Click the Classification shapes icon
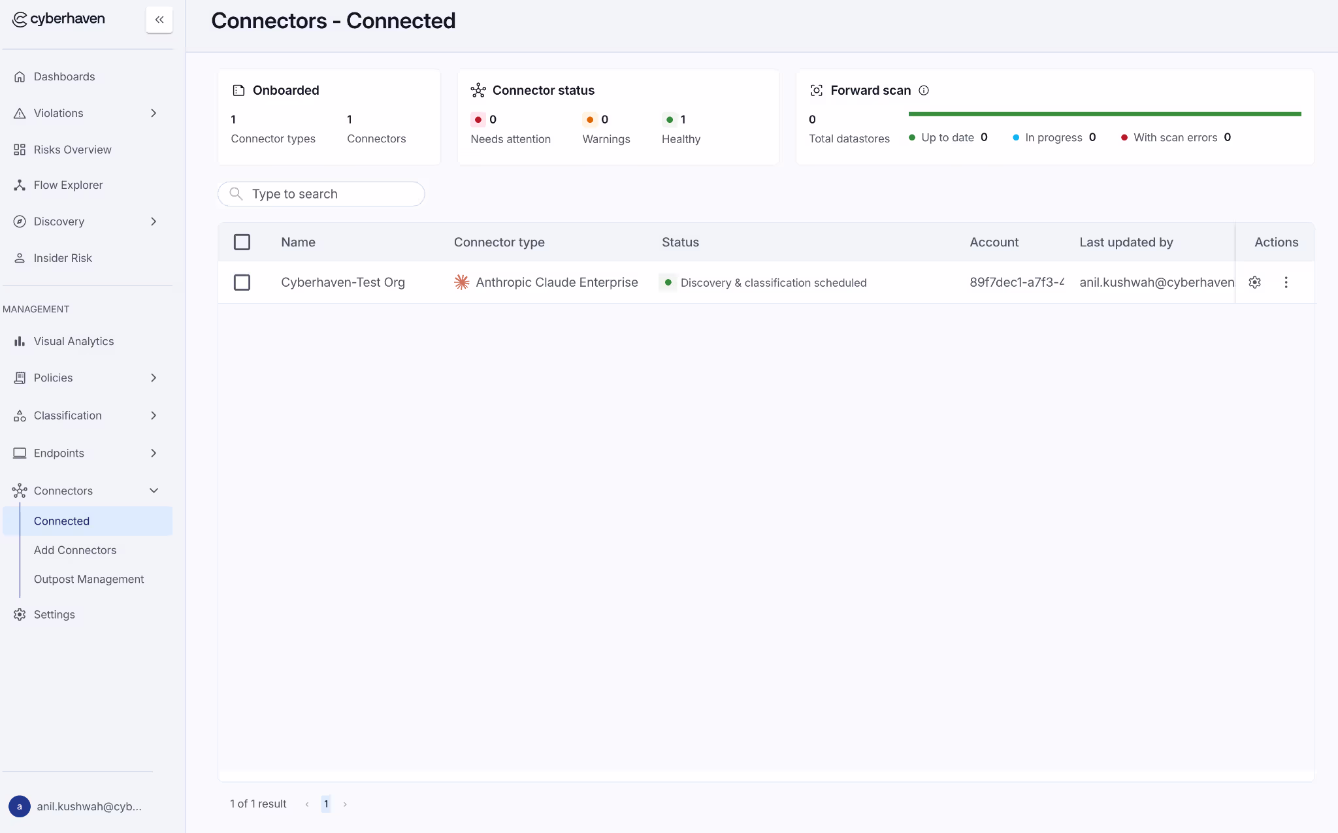The width and height of the screenshot is (1338, 833). [x=20, y=416]
